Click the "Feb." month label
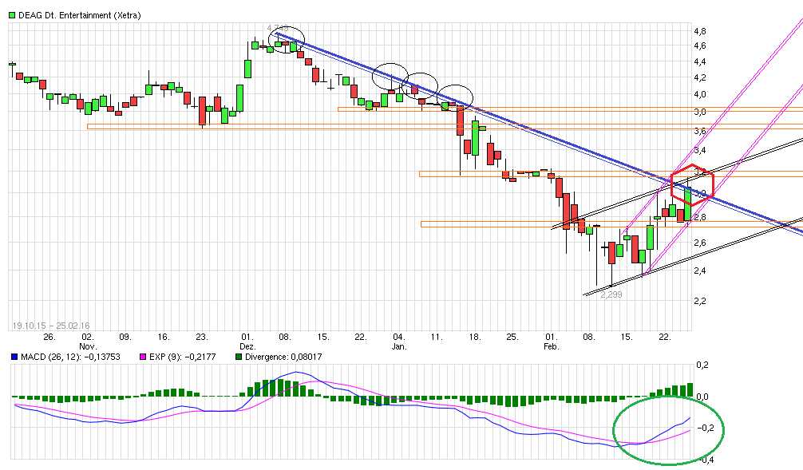Image resolution: width=803 pixels, height=470 pixels. point(551,346)
